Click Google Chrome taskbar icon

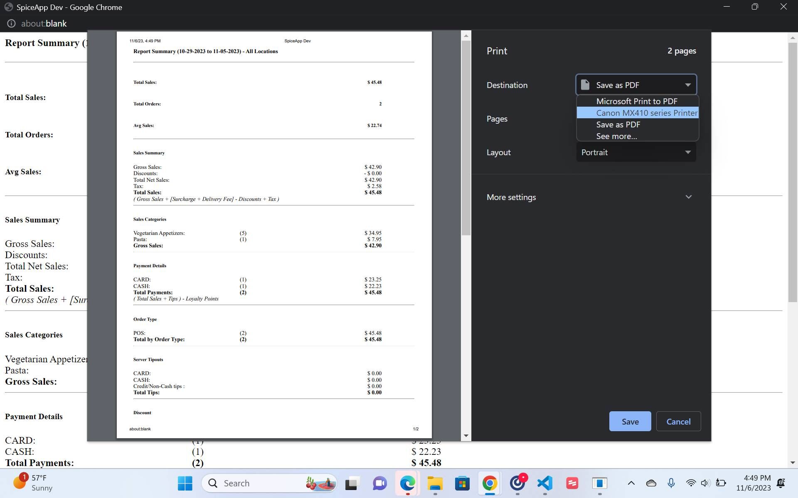(490, 483)
